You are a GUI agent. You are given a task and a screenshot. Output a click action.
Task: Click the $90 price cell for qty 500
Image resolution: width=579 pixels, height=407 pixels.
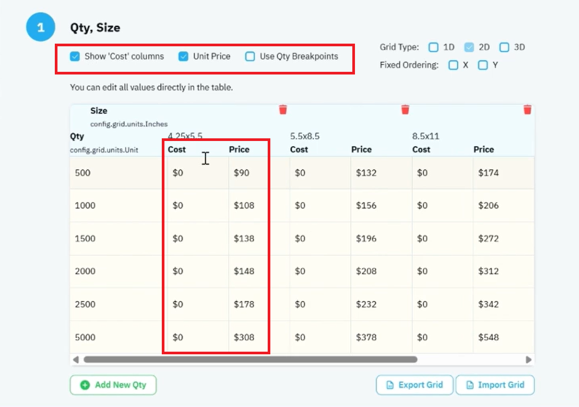pyautogui.click(x=259, y=173)
